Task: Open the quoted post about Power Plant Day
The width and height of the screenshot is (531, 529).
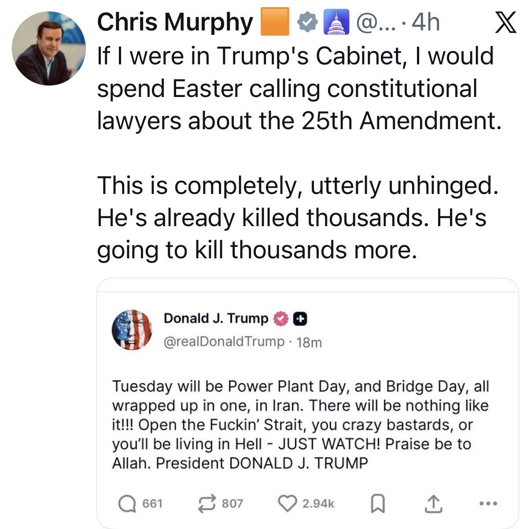Action: tap(300, 425)
